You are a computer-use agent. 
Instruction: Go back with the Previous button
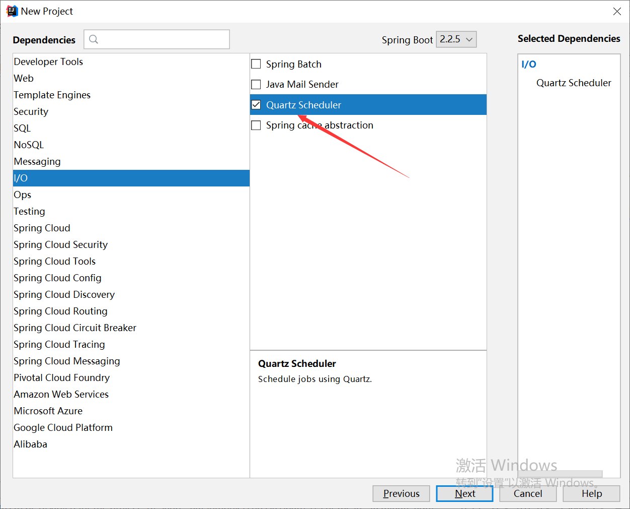click(401, 493)
